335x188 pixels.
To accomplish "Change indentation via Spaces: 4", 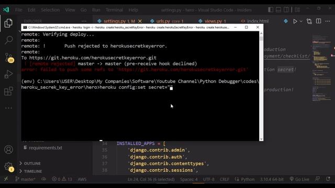I will coord(188,179).
